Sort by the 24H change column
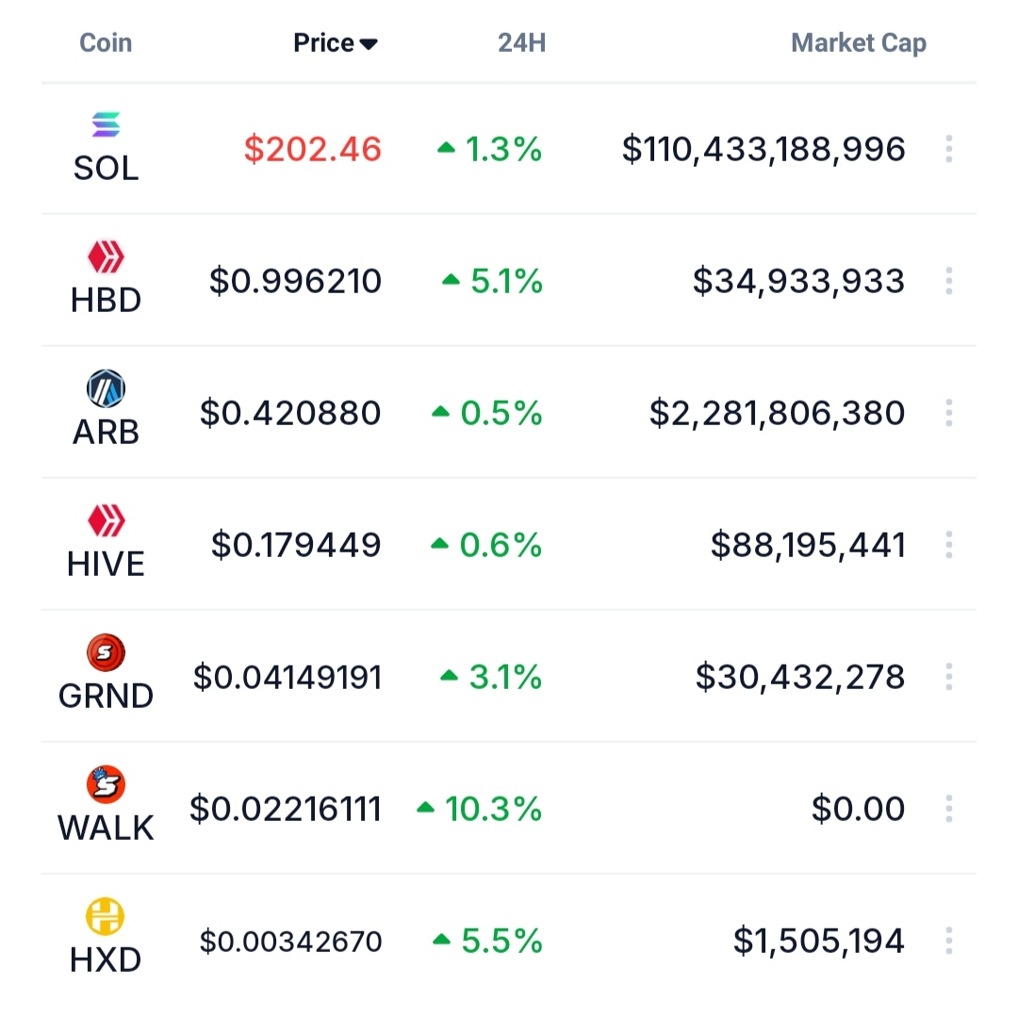Image resolution: width=1018 pixels, height=1018 pixels. (x=522, y=43)
